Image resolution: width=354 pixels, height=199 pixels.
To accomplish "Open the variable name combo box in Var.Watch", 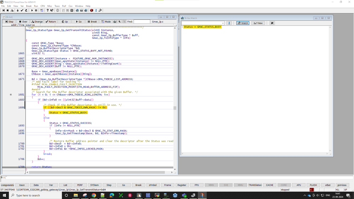I will [x=203, y=23].
